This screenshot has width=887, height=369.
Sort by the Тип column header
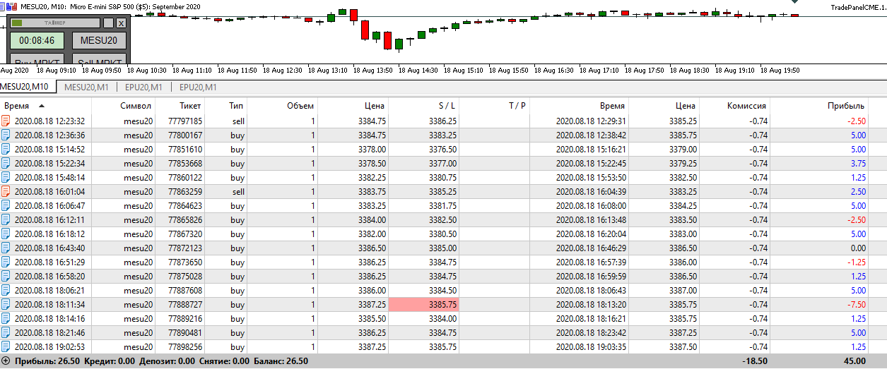point(237,106)
